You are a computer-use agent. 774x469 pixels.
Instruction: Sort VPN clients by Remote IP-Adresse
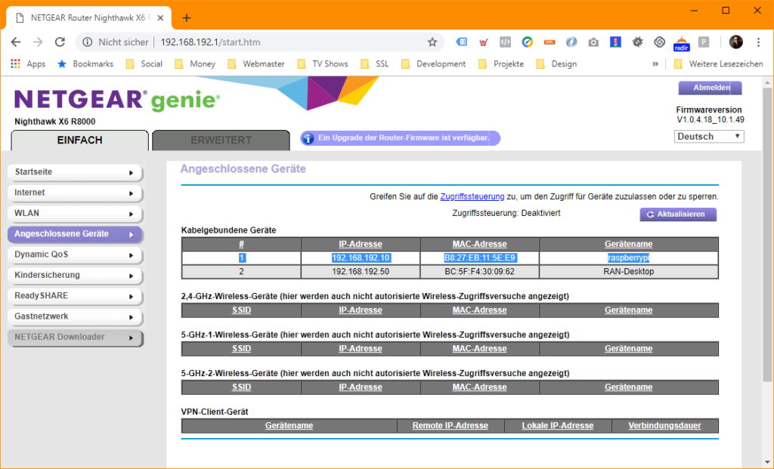click(x=450, y=426)
